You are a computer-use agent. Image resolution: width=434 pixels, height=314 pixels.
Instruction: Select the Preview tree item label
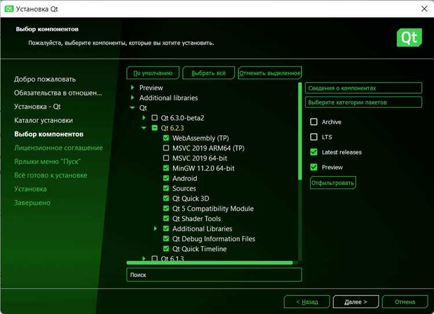pos(151,88)
